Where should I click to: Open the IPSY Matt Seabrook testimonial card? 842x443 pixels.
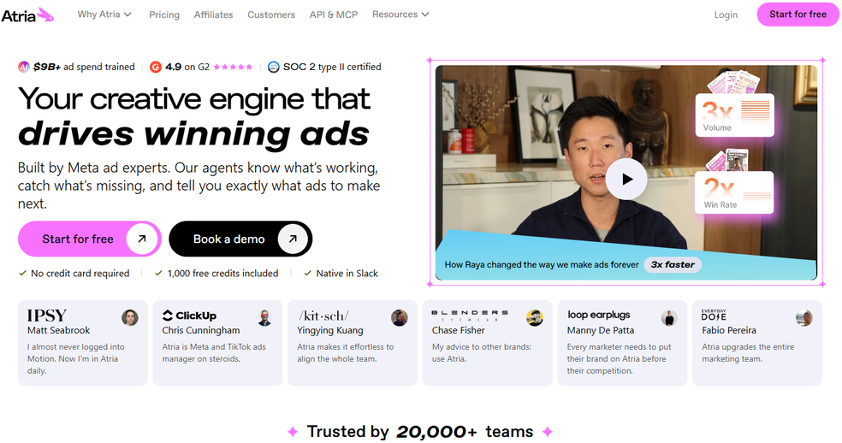click(83, 343)
